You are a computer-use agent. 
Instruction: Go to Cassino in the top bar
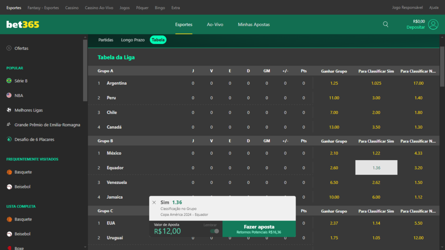[72, 8]
